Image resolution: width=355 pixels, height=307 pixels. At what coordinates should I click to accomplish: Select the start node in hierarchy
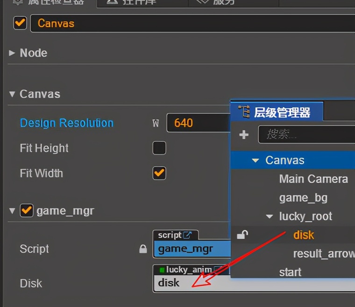click(290, 272)
